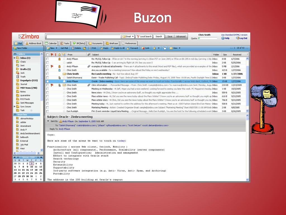
Task: Click the Local Search button
Action: 144,36
